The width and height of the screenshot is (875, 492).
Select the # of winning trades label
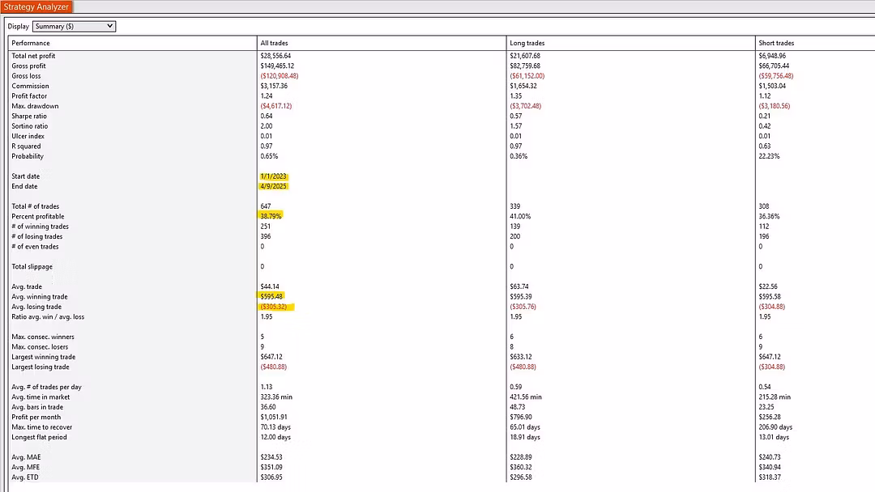pyautogui.click(x=41, y=227)
